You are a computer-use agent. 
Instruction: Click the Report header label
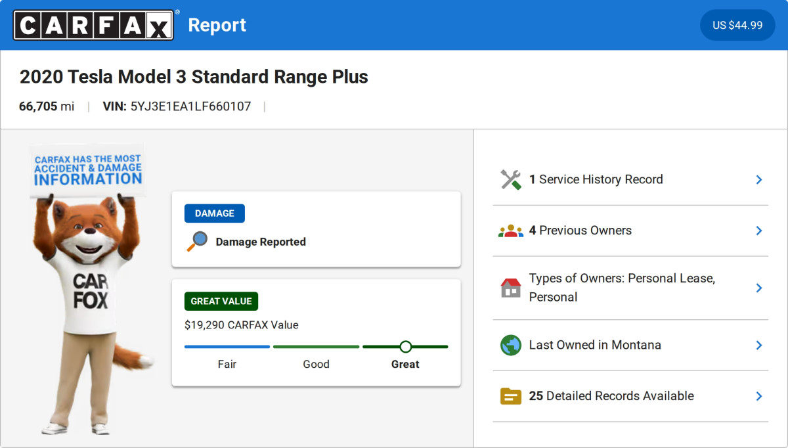click(x=217, y=25)
